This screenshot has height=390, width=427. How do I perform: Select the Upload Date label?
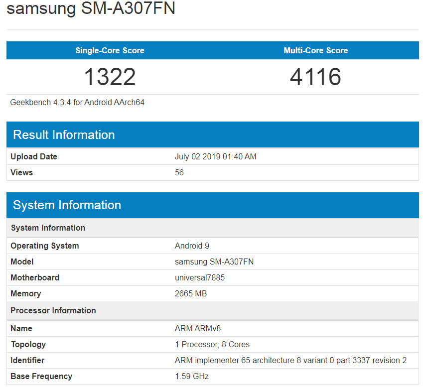pyautogui.click(x=34, y=156)
